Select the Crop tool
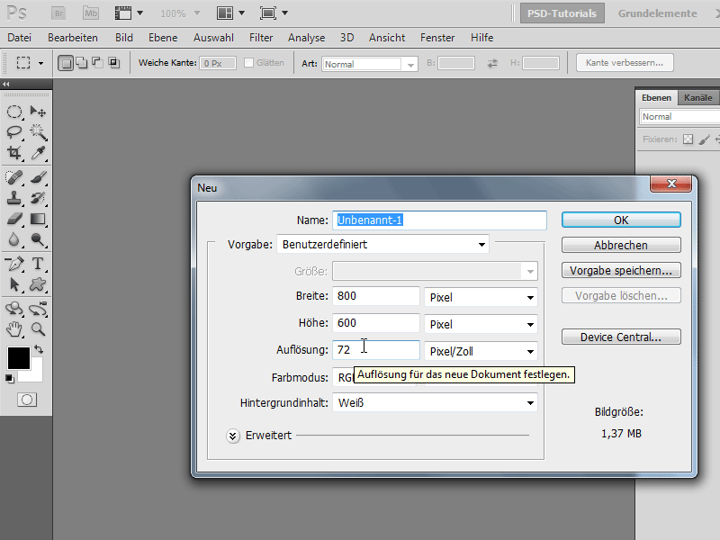720x540 pixels. click(x=15, y=153)
